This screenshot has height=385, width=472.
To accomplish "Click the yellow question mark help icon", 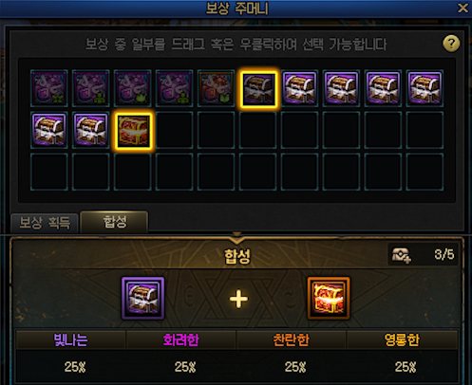I will [x=451, y=44].
